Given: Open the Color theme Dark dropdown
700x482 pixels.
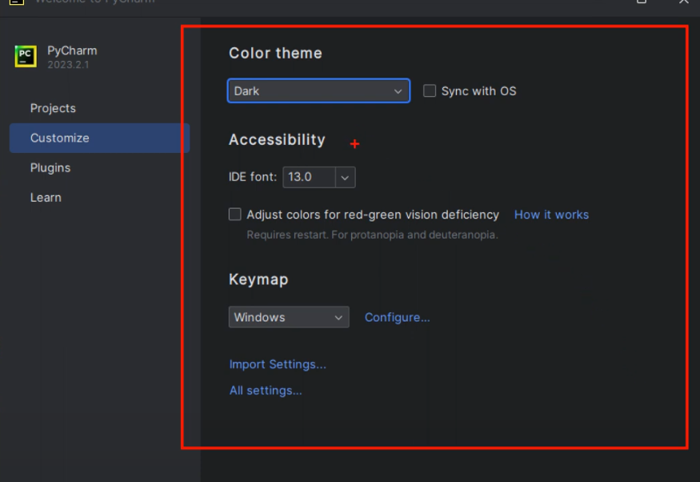Looking at the screenshot, I should pyautogui.click(x=318, y=90).
